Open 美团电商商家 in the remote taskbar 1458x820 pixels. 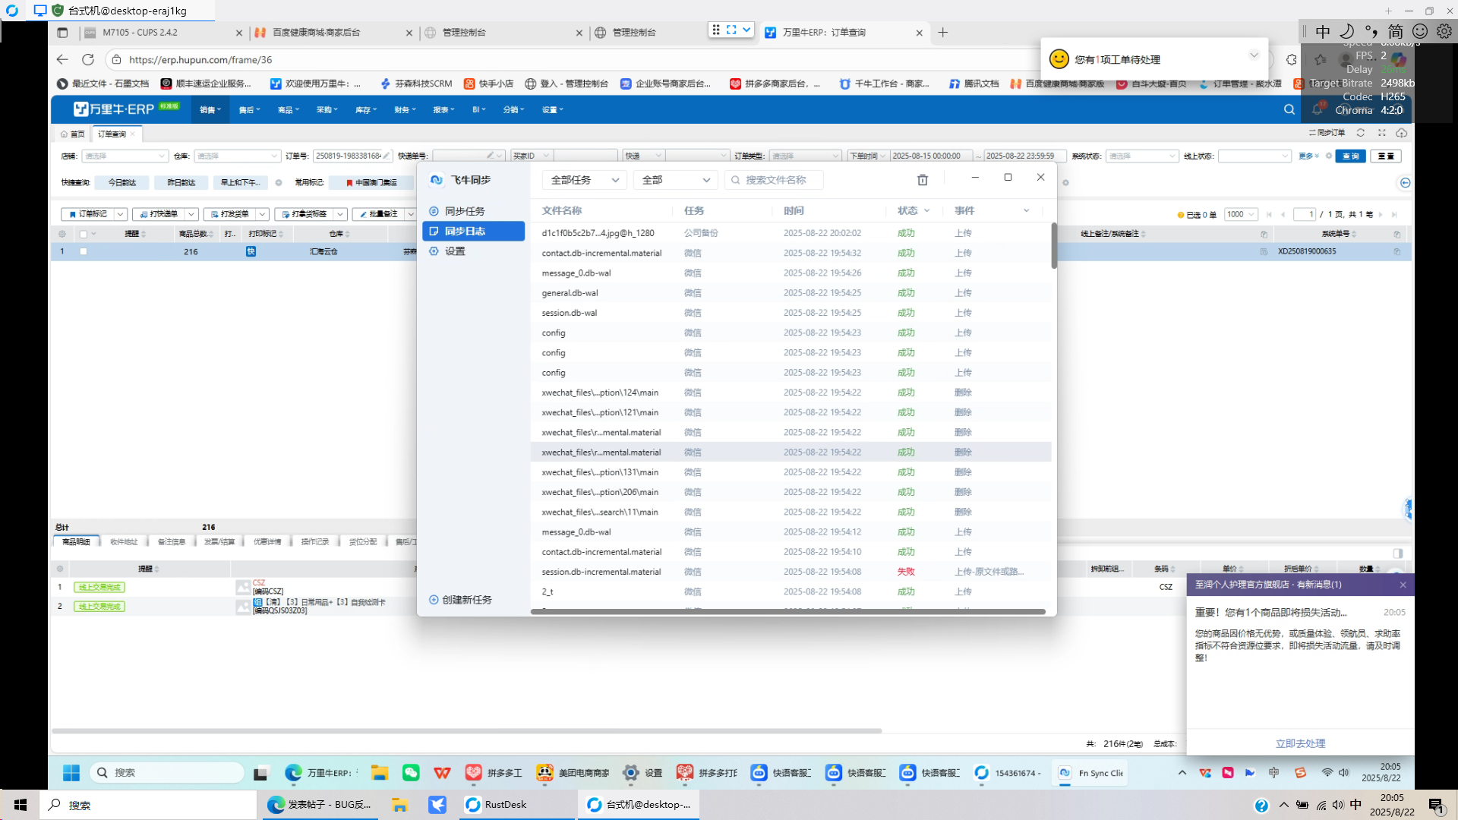pos(573,773)
